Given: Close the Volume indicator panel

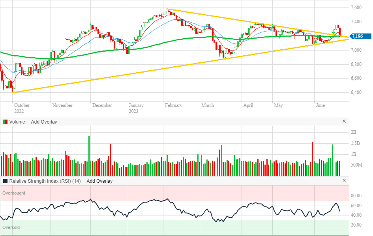Looking at the screenshot, I should pyautogui.click(x=344, y=122).
